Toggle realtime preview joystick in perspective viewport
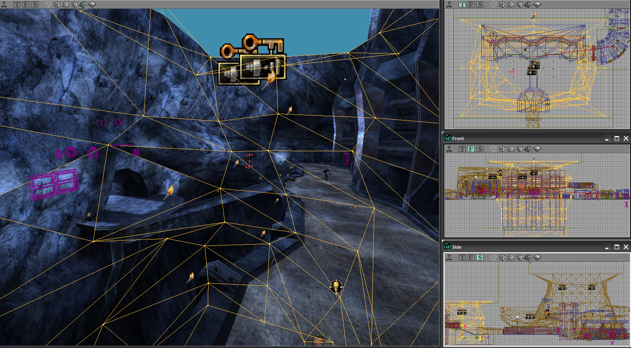The width and height of the screenshot is (631, 348). coord(4,4)
